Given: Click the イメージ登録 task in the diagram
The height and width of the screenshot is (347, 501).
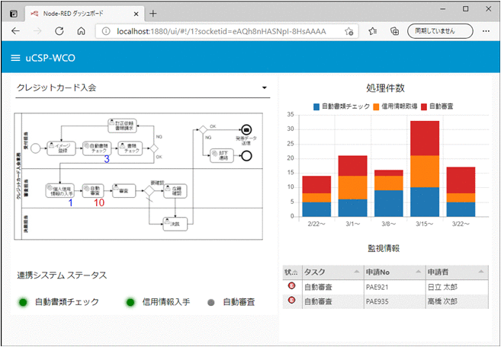Looking at the screenshot, I should (61, 148).
